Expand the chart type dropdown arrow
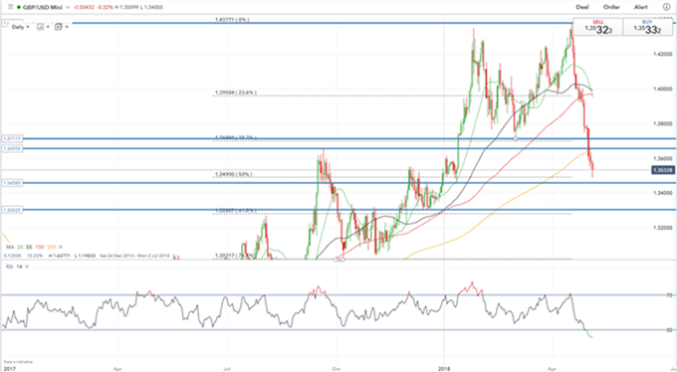Image resolution: width=677 pixels, height=372 pixels. [x=48, y=27]
